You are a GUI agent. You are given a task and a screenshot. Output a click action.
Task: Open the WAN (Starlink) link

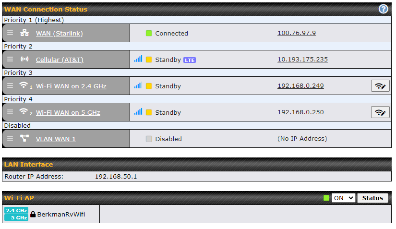60,33
